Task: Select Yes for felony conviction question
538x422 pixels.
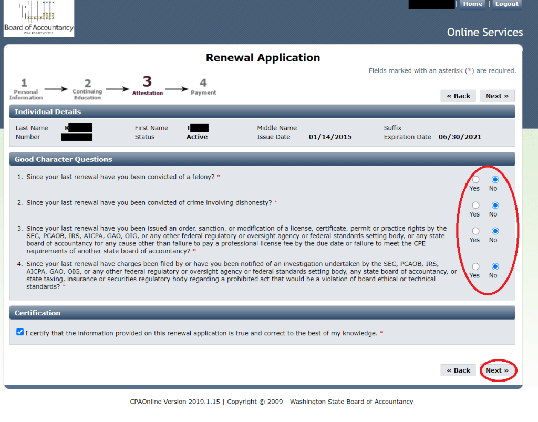Action: 475,180
